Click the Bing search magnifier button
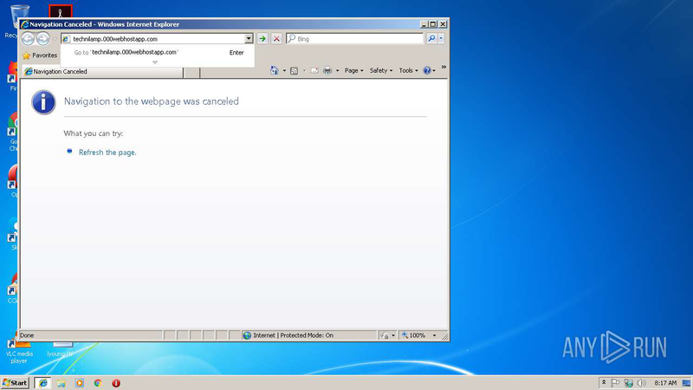 (x=431, y=39)
